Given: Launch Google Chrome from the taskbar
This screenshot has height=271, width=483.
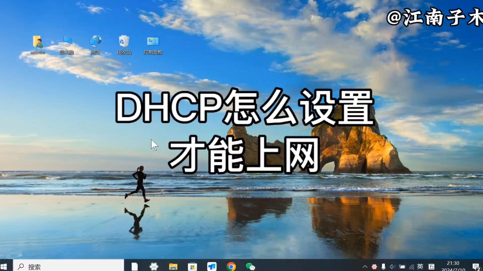Looking at the screenshot, I should 231,266.
